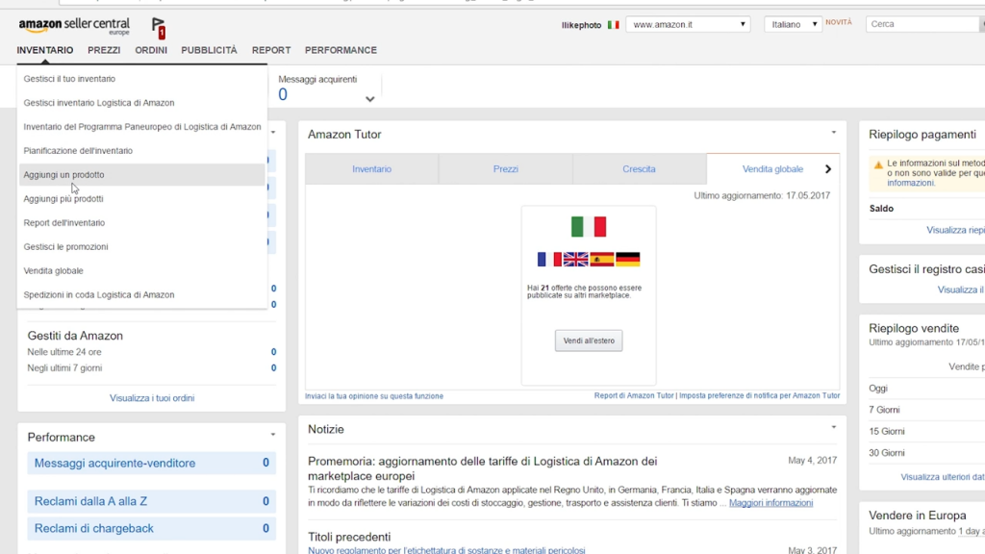This screenshot has height=554, width=985.
Task: Click the UK flag icon
Action: point(575,260)
